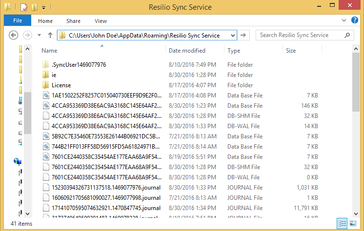364x231 pixels.
Task: Open the address bar history dropdown
Action: [233, 35]
